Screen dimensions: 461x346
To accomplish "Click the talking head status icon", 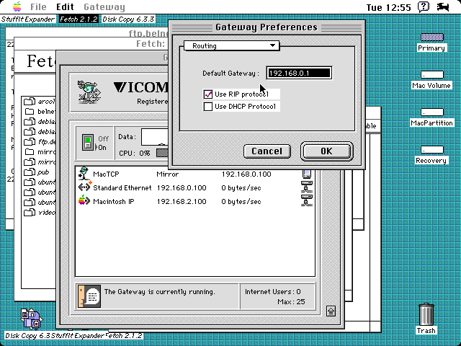I will pyautogui.click(x=89, y=296).
